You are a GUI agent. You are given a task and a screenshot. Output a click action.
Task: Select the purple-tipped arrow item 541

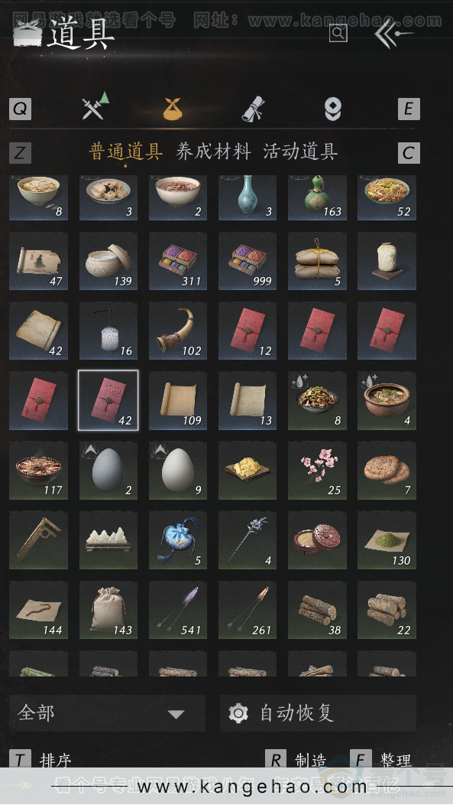(x=178, y=610)
